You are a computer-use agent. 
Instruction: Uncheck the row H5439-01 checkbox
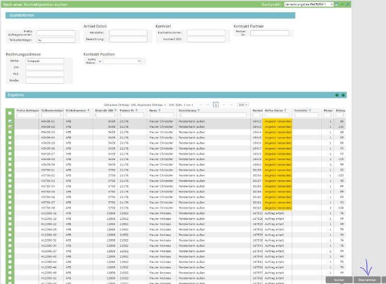tap(9, 122)
